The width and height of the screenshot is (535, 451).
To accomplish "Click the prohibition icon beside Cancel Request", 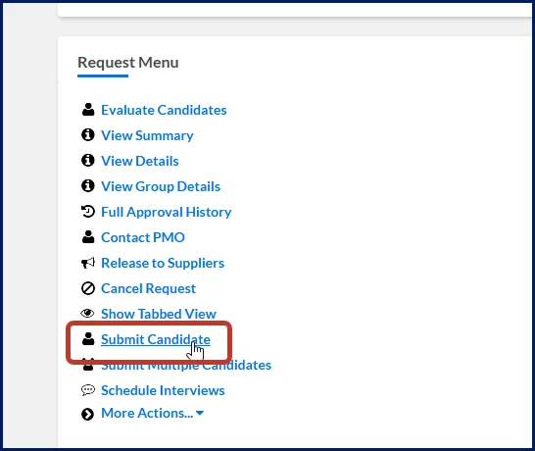I will point(87,288).
